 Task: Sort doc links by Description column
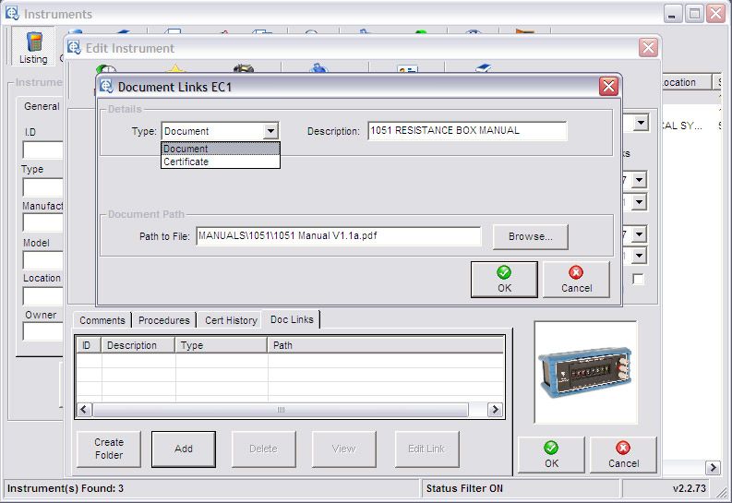[138, 345]
